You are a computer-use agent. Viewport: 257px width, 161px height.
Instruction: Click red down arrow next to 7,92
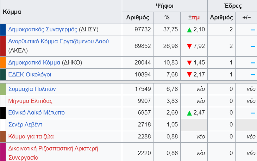pos(189,46)
